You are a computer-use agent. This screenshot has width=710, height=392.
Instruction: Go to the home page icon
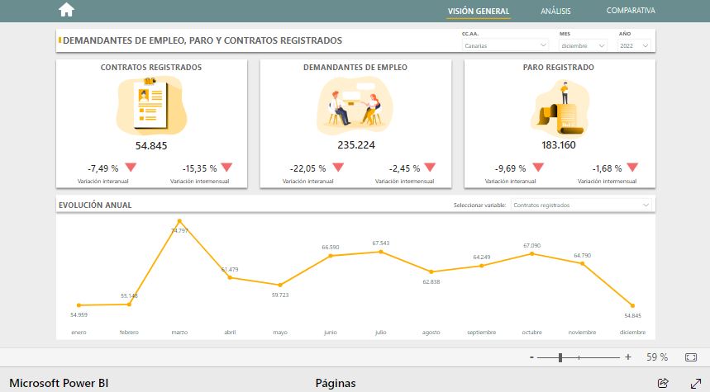[x=66, y=10]
